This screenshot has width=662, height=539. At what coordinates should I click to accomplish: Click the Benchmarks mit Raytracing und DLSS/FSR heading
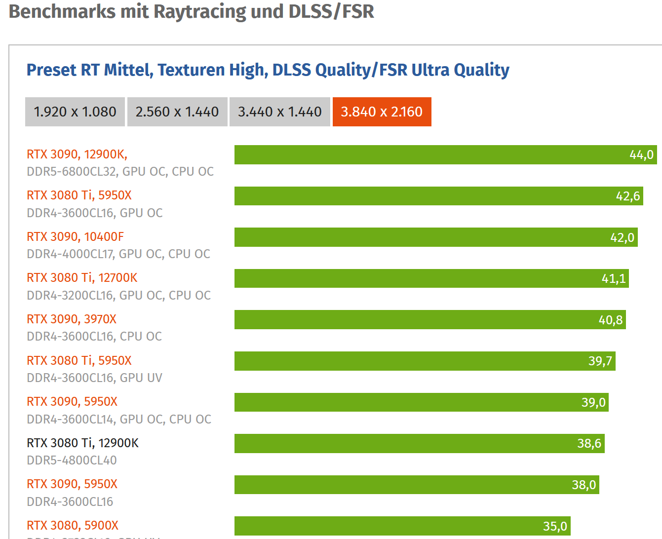point(192,12)
